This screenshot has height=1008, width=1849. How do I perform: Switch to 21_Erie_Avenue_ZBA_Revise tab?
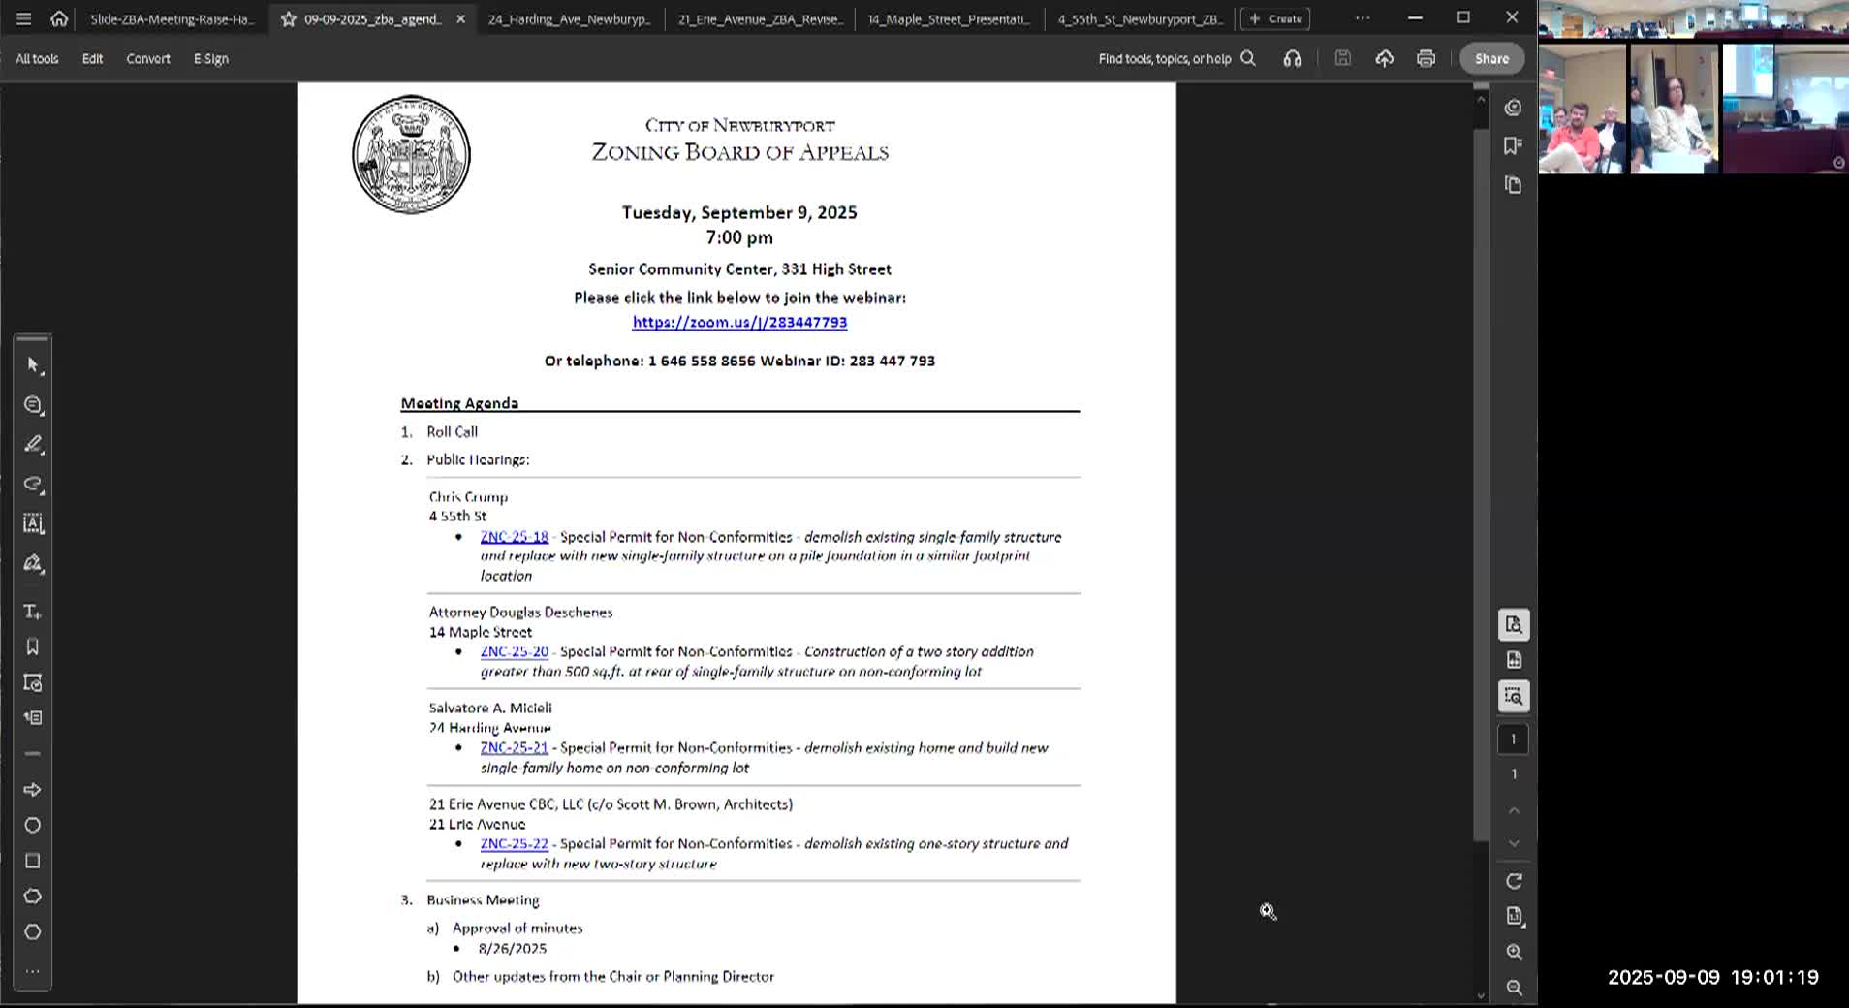tap(761, 18)
